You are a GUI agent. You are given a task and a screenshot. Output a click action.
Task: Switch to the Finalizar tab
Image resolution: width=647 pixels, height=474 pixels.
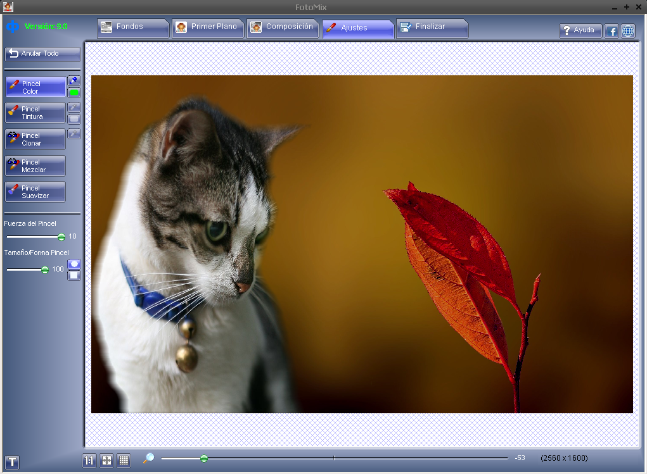432,28
